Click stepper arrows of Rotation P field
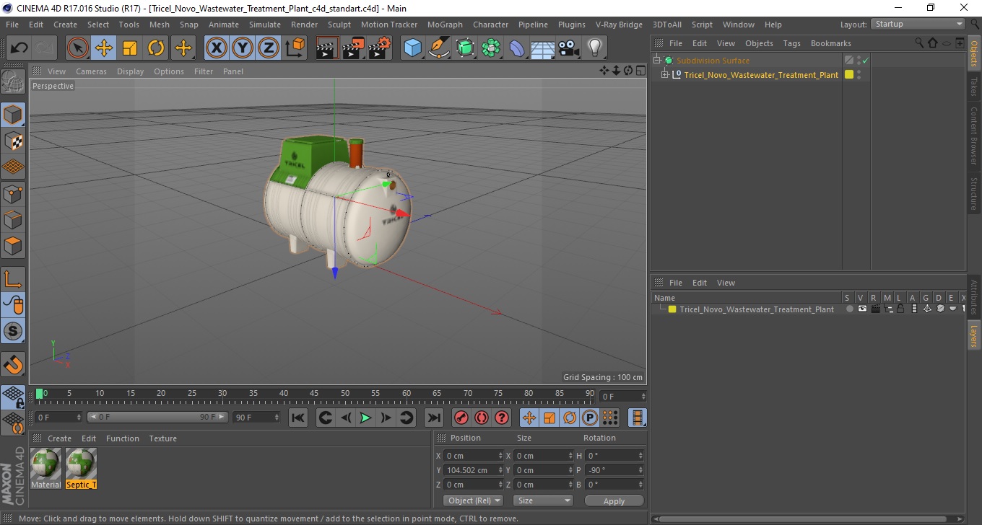The height and width of the screenshot is (525, 982). 641,470
